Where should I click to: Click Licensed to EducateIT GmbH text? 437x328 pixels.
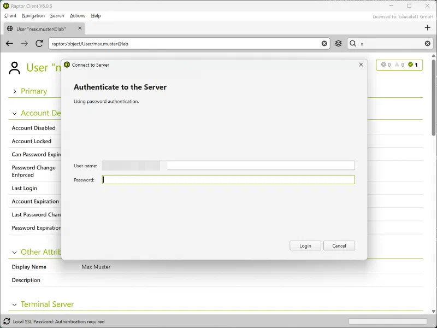[403, 16]
